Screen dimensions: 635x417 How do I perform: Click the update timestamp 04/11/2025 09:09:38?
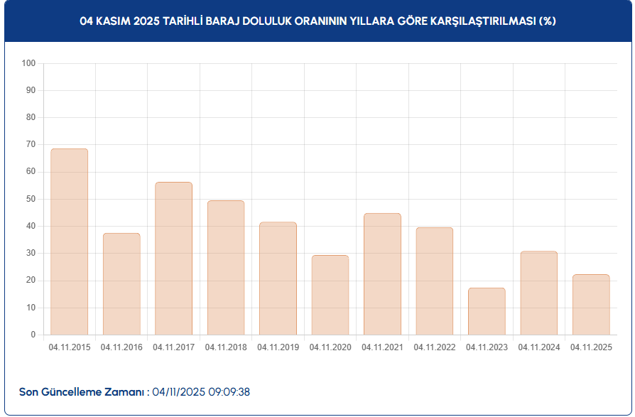click(201, 392)
